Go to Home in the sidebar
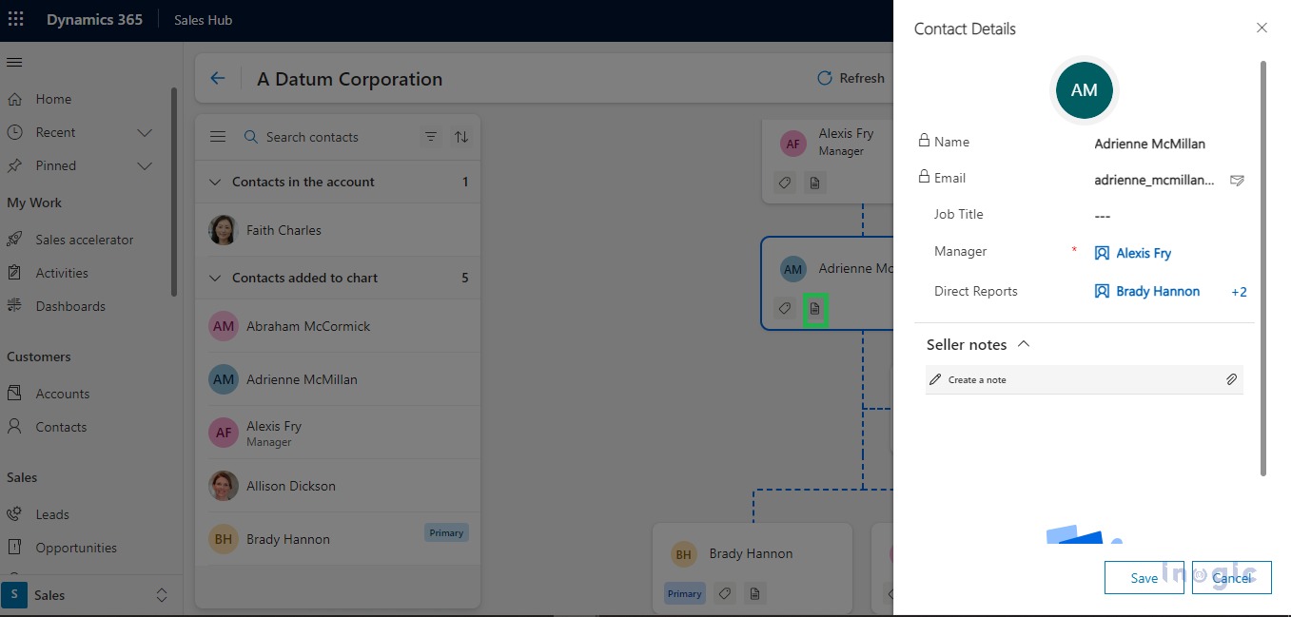1291x617 pixels. [53, 99]
